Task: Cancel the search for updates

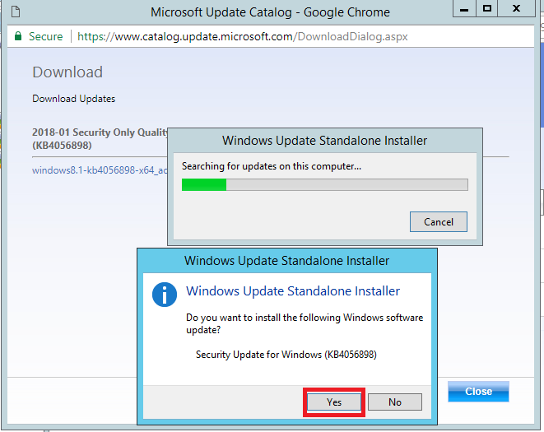Action: point(439,221)
